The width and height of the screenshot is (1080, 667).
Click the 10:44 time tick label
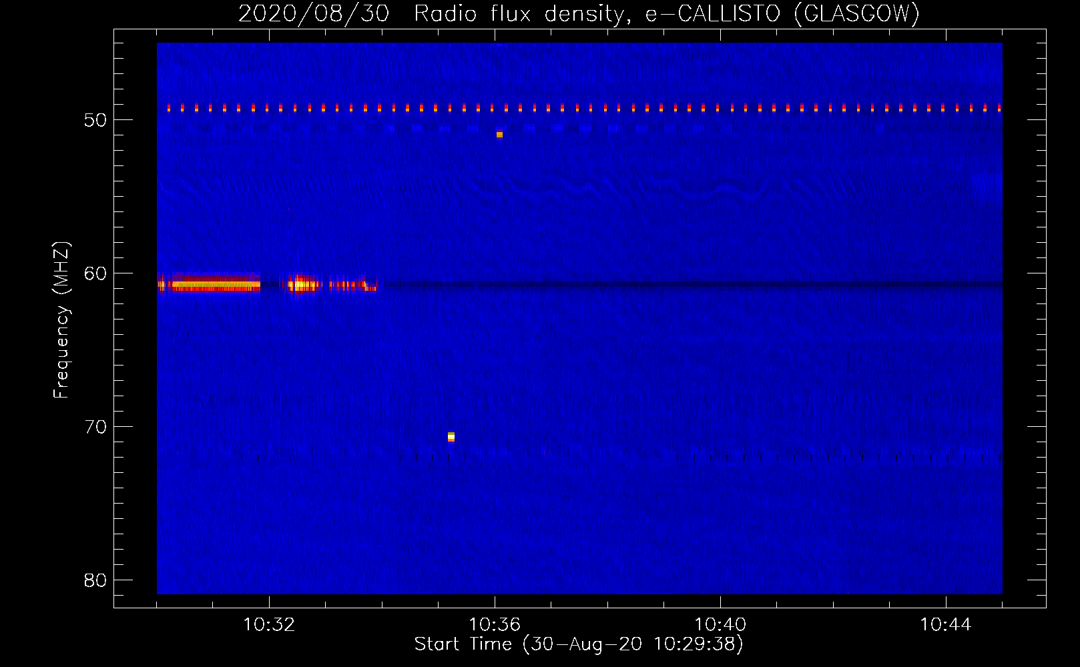coord(946,625)
